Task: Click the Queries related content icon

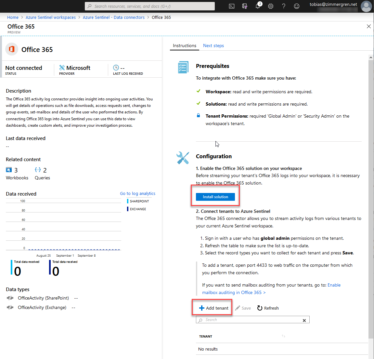Action: pos(38,170)
